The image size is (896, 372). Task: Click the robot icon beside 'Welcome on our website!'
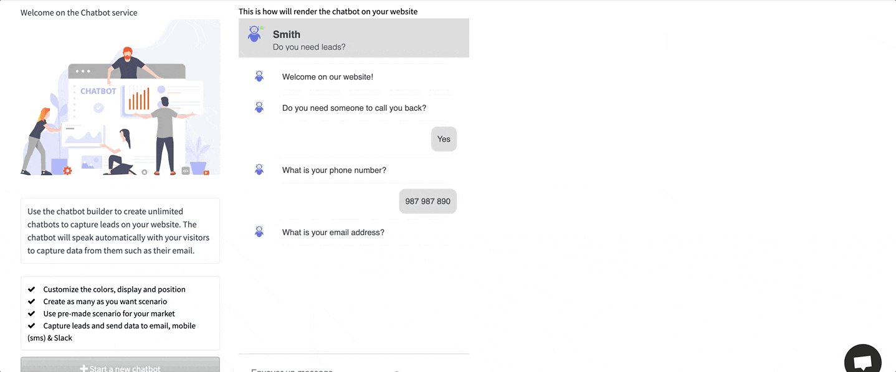pyautogui.click(x=259, y=76)
